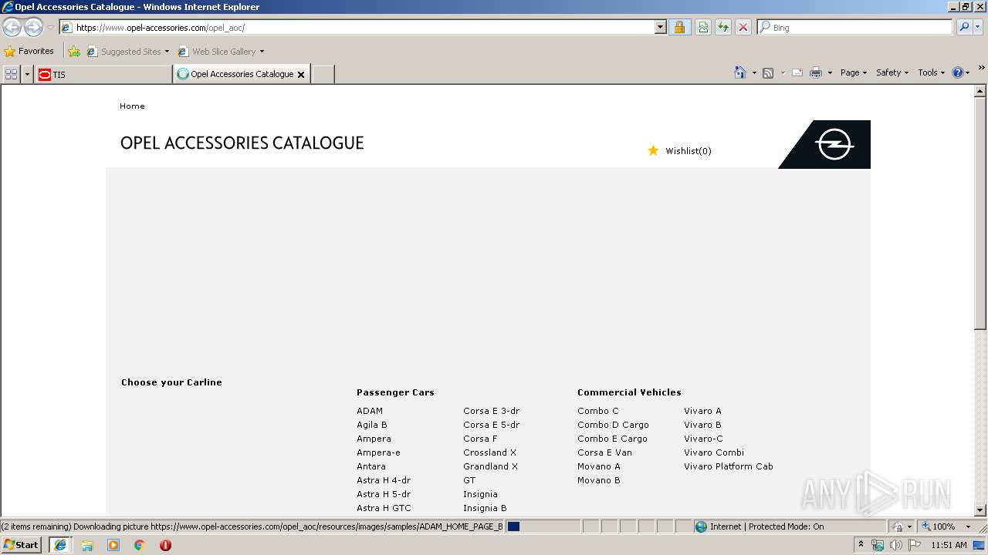Screen dimensions: 988x555
Task: Select the Astra H GTC carline
Action: click(x=384, y=508)
